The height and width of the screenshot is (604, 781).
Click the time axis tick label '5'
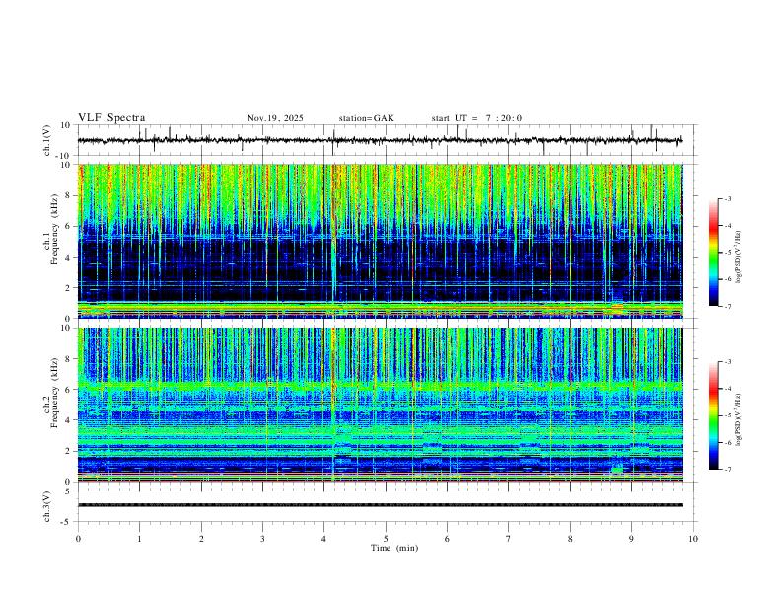tap(386, 539)
